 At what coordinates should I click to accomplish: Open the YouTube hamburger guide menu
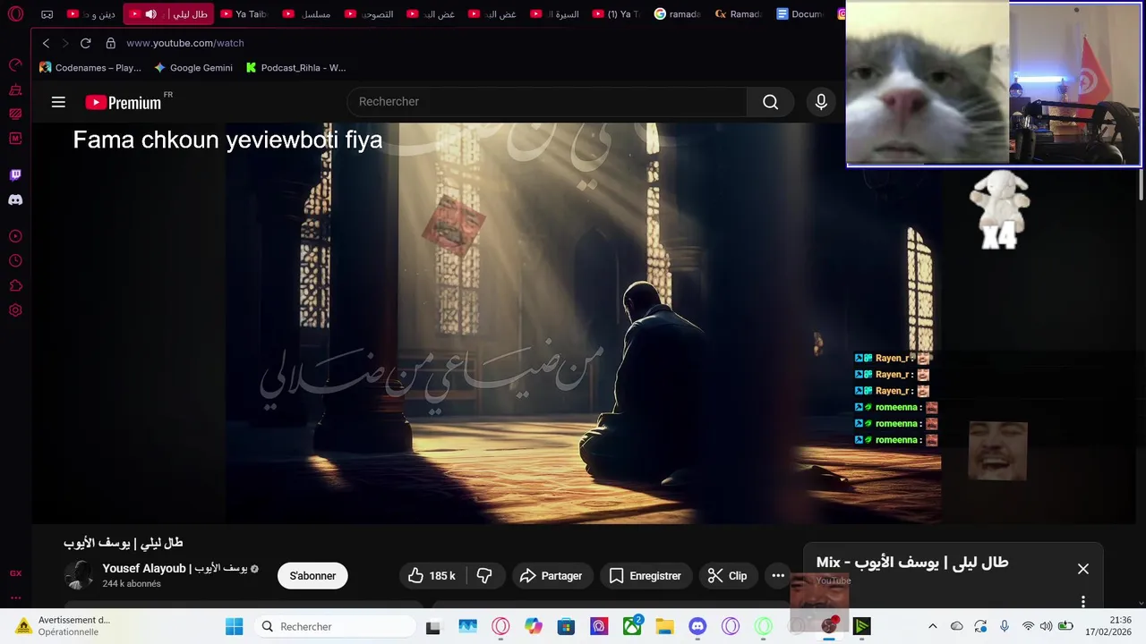point(58,102)
